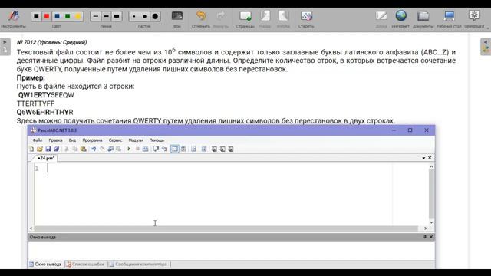
Task: Click the Отменить undo arrow
Action: tap(201, 18)
